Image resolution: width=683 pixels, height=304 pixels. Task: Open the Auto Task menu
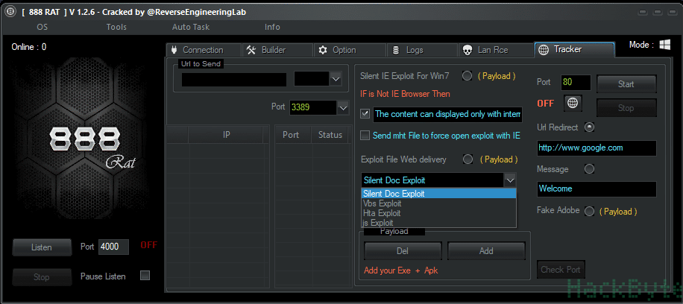(x=191, y=27)
